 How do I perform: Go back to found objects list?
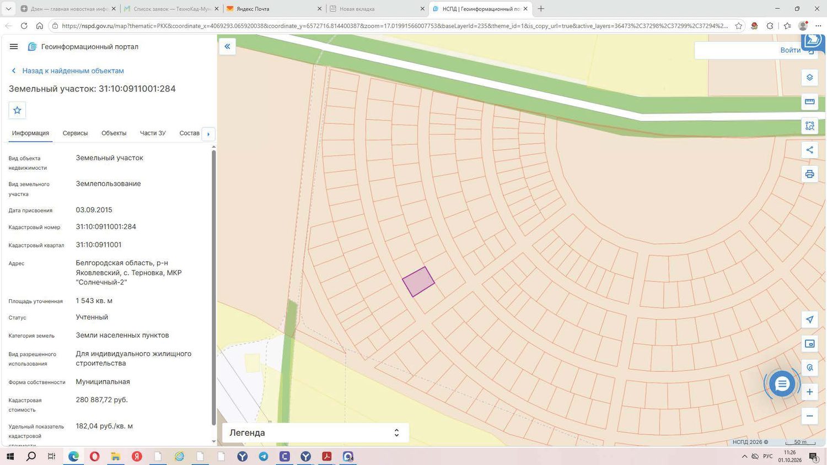(67, 71)
